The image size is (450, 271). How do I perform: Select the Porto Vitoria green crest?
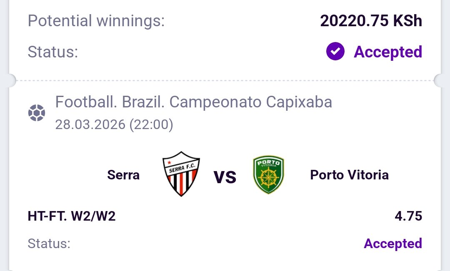pos(268,175)
